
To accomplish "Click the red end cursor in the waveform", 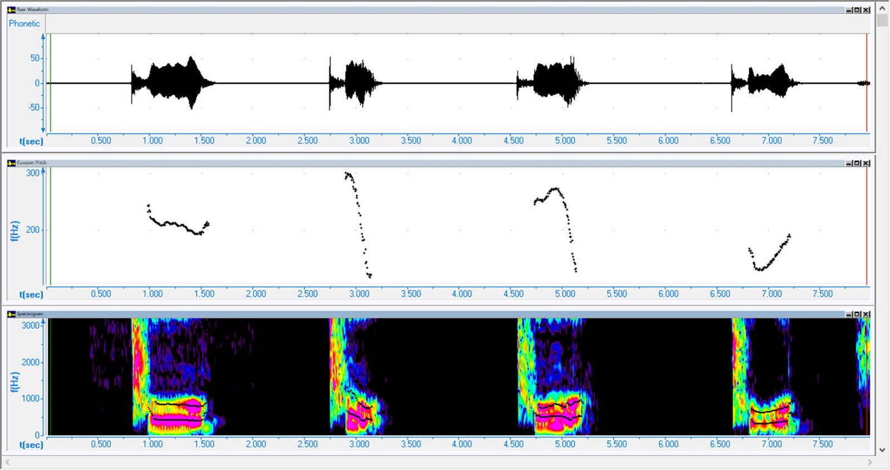I will [x=867, y=83].
